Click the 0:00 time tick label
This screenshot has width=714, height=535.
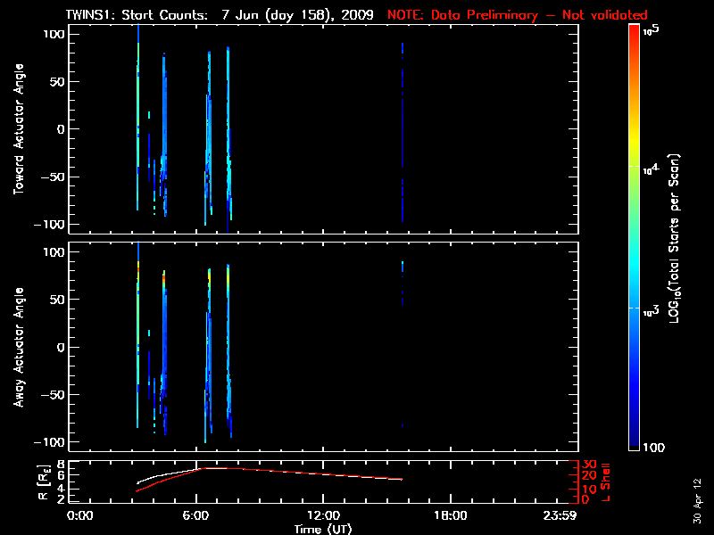point(80,516)
